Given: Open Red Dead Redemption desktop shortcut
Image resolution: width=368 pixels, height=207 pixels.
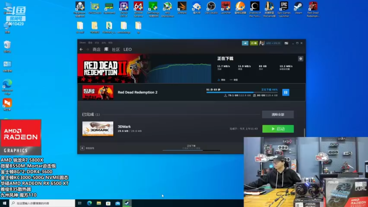Looking at the screenshot, I should click(313, 9).
